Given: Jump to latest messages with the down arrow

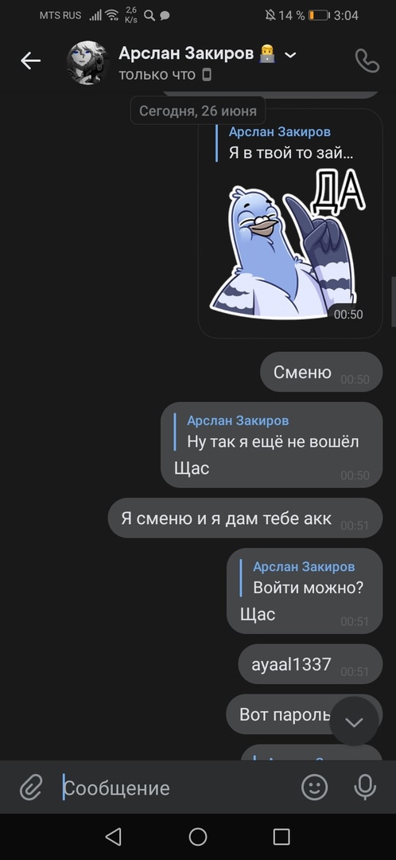Looking at the screenshot, I should (354, 721).
